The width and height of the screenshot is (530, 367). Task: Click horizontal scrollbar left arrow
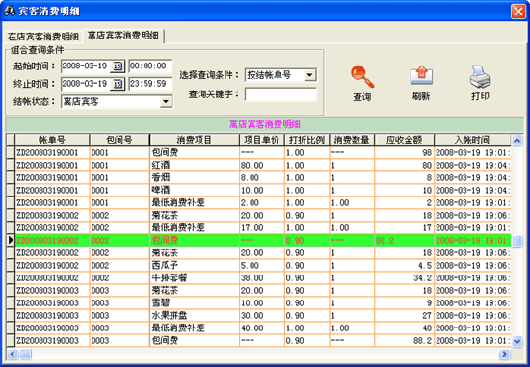[13, 354]
